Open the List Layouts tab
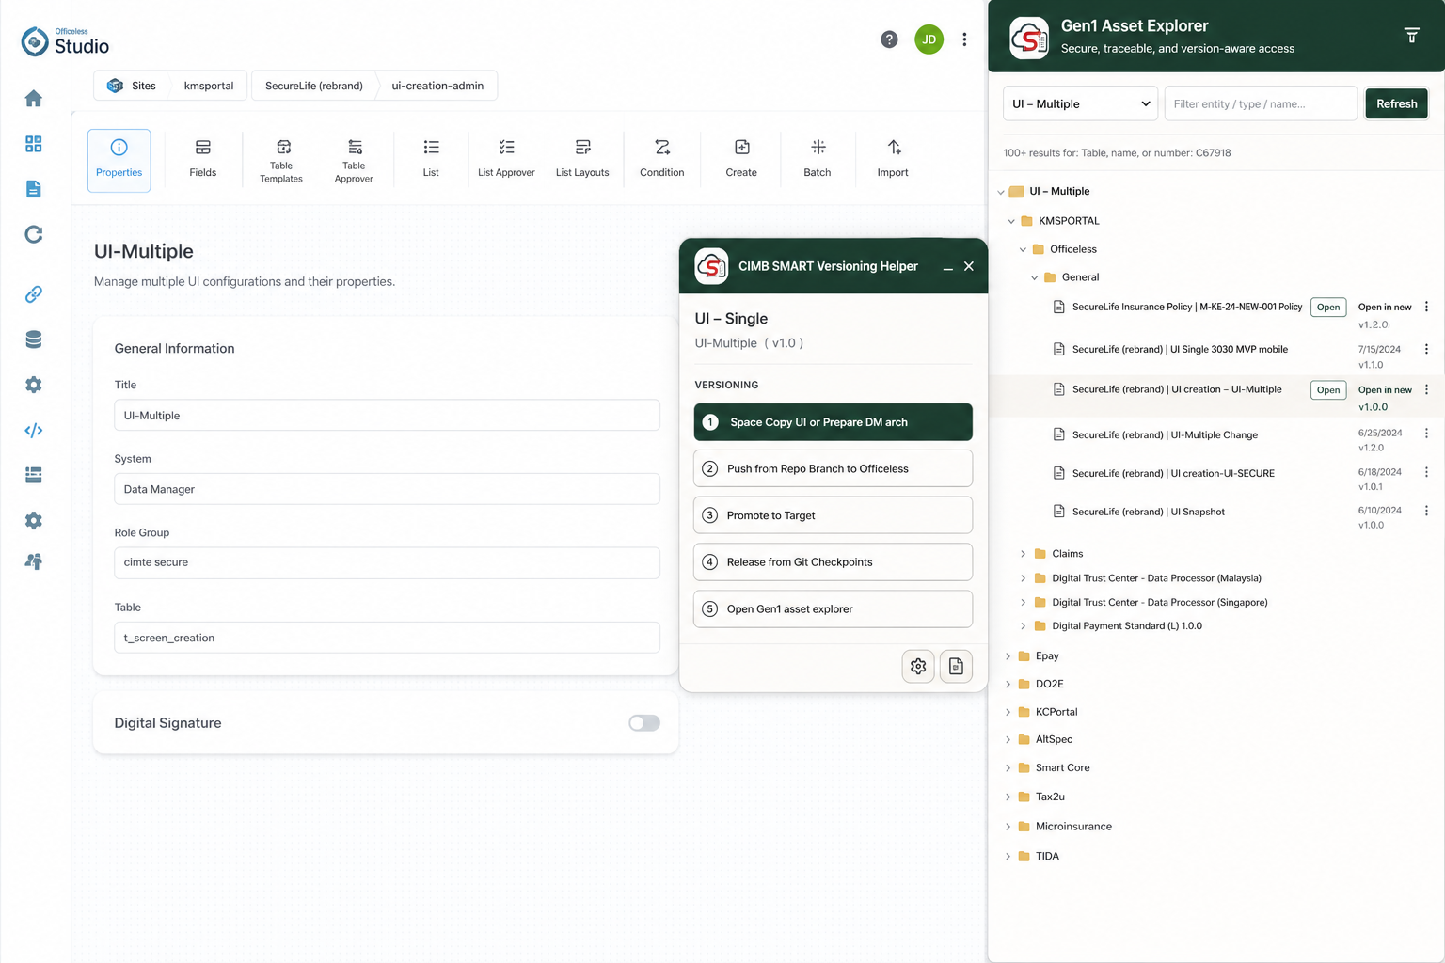 click(582, 160)
